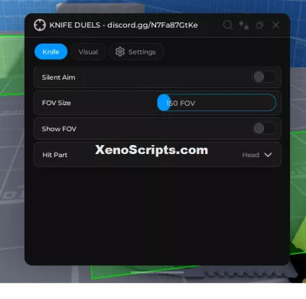Expand the Hit Part chevron arrow
This screenshot has height=299, width=306.
click(268, 155)
